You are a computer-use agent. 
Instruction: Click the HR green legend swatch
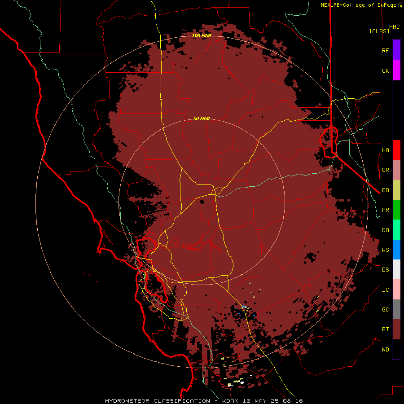(x=396, y=210)
